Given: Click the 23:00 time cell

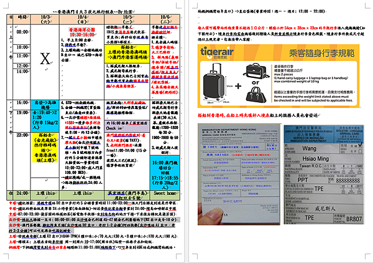Looking at the screenshot, I should coord(22,161).
